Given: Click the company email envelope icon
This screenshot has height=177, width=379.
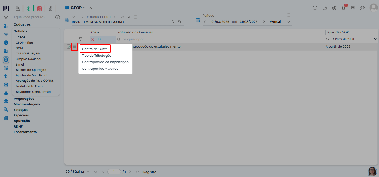Looking at the screenshot, I should [x=179, y=22].
